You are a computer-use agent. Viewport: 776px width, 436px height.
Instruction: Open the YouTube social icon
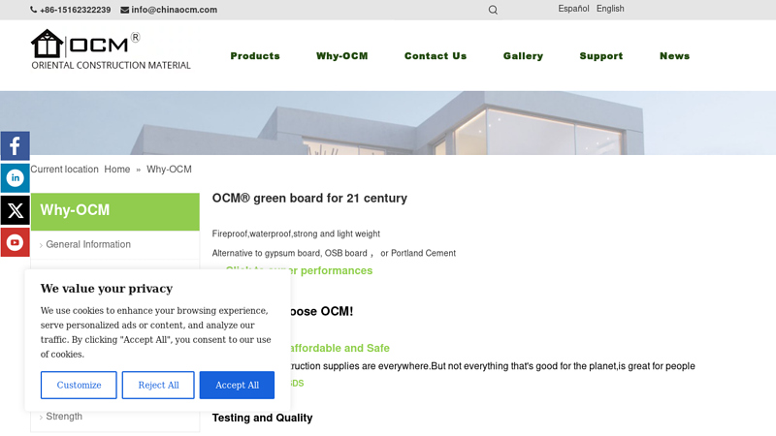click(x=15, y=242)
